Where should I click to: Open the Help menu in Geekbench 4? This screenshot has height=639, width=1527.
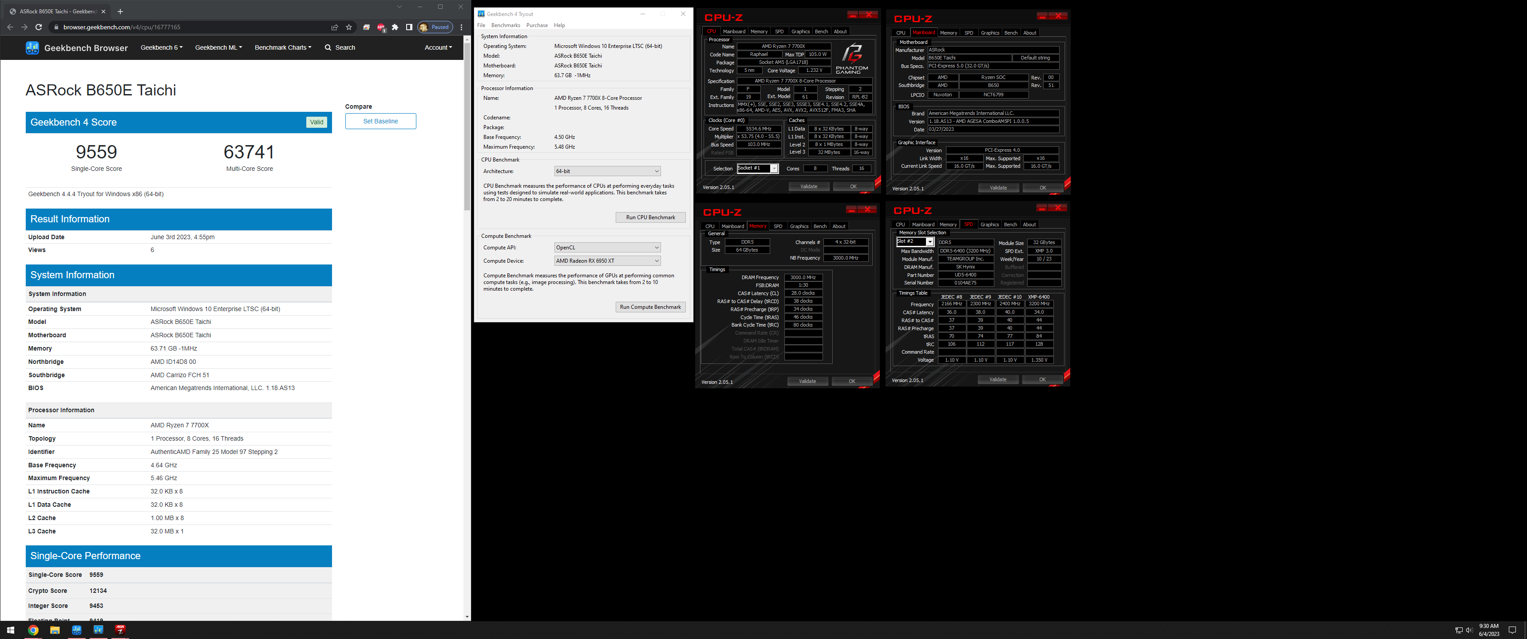pos(559,25)
